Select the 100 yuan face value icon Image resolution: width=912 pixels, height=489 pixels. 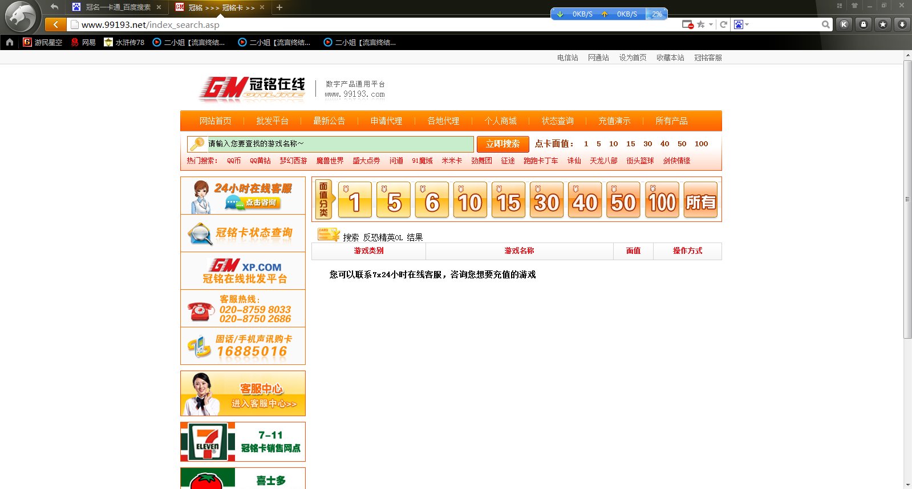coord(662,200)
